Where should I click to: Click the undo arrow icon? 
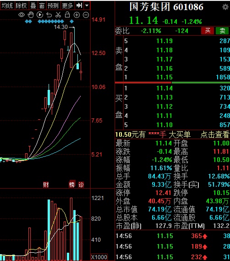pos(49,15)
